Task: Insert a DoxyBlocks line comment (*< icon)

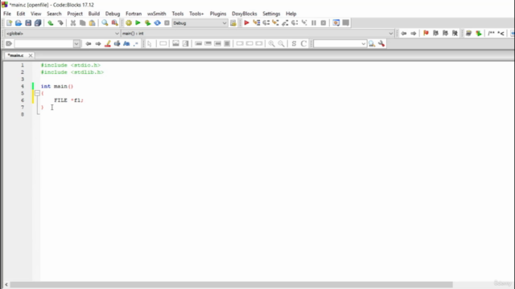Action: pos(501,33)
